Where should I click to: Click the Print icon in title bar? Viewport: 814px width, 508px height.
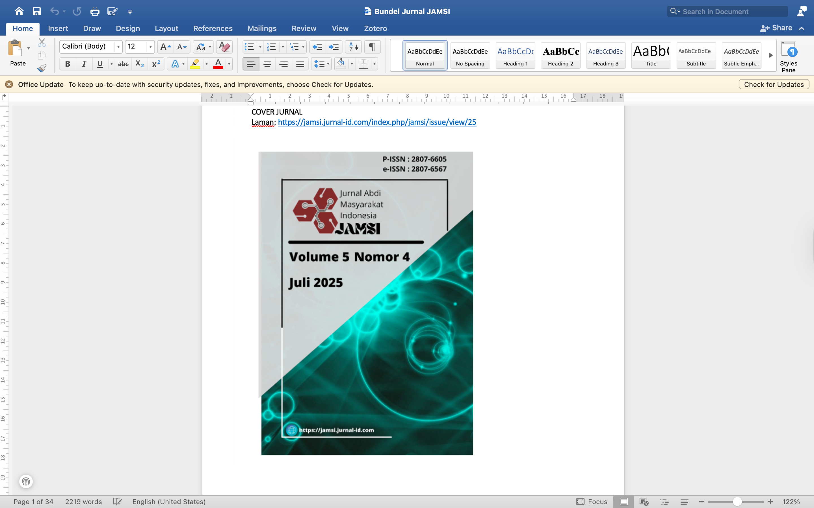(95, 11)
